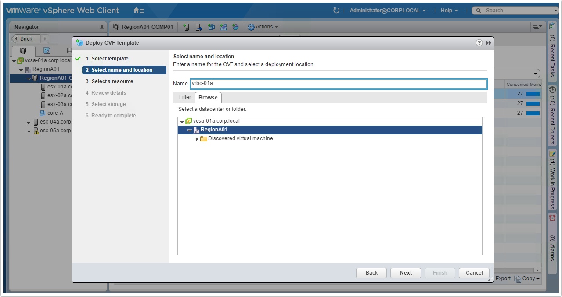The image size is (562, 297).
Task: Click the Back button in the wizard
Action: 371,273
